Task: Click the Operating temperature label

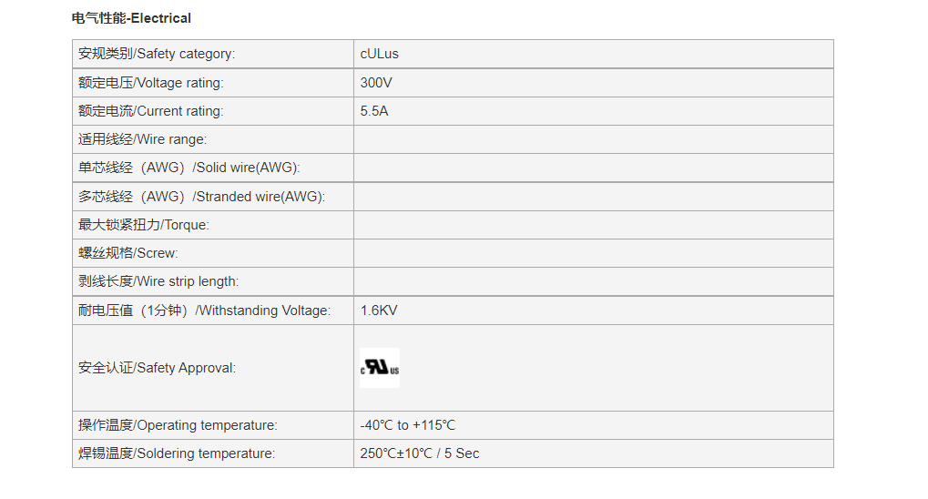Action: pyautogui.click(x=178, y=425)
